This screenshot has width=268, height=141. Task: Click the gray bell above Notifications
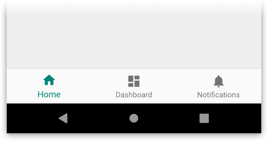[x=219, y=81]
